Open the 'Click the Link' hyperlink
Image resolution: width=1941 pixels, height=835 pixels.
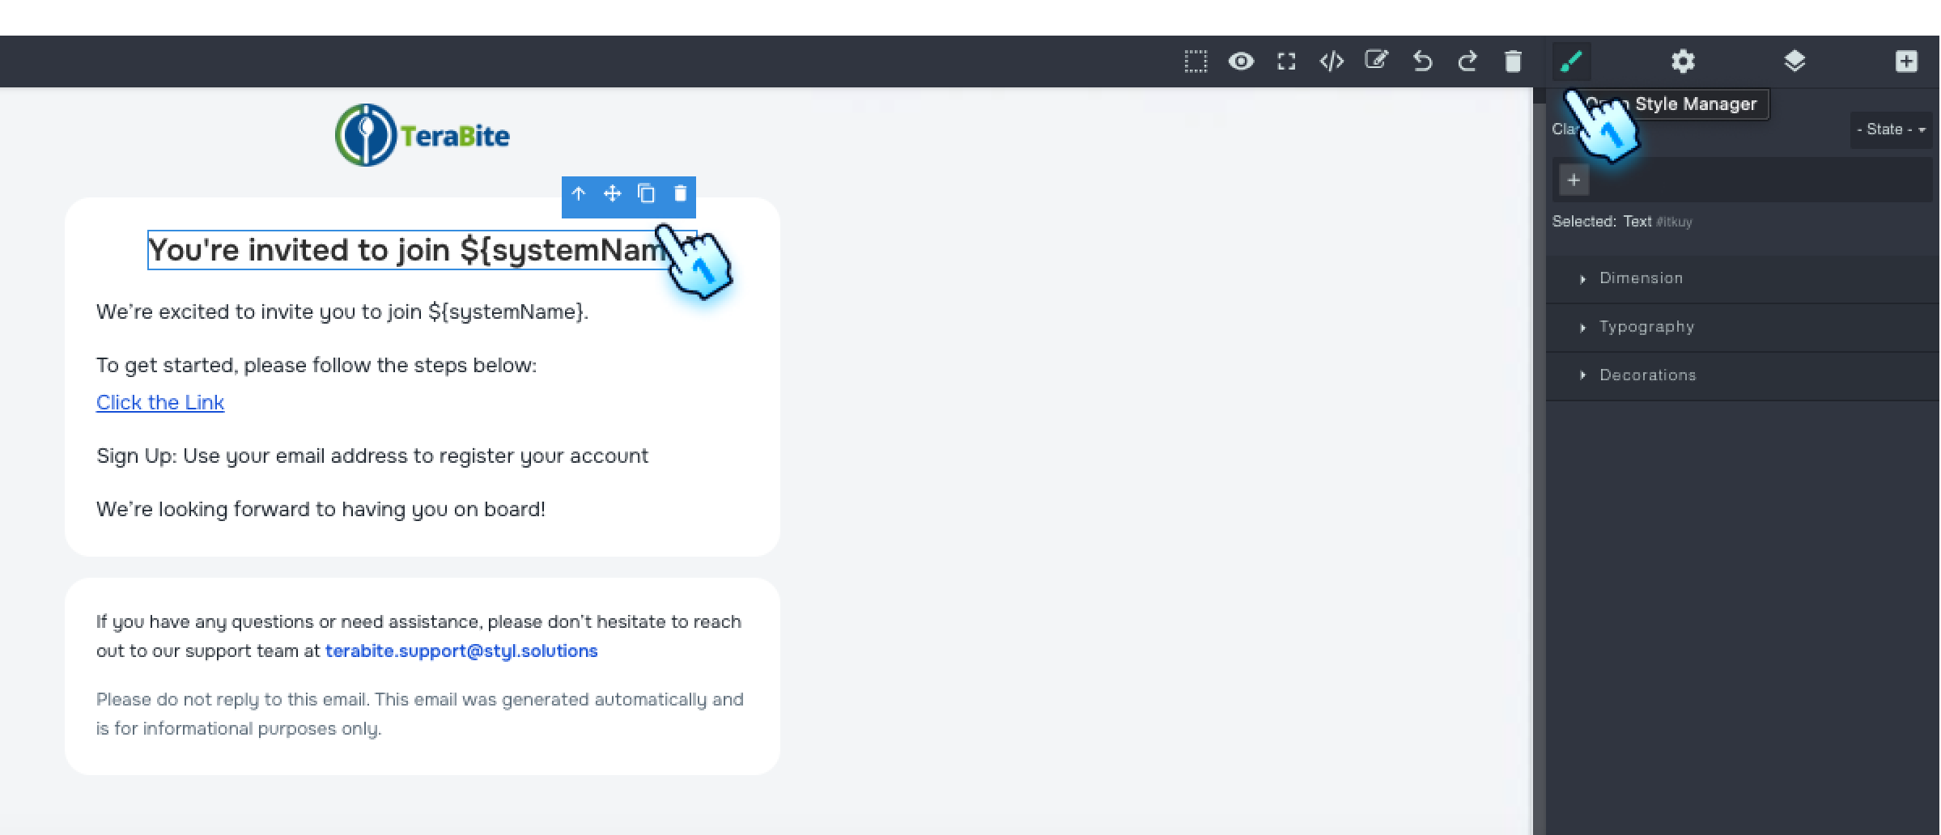tap(159, 402)
